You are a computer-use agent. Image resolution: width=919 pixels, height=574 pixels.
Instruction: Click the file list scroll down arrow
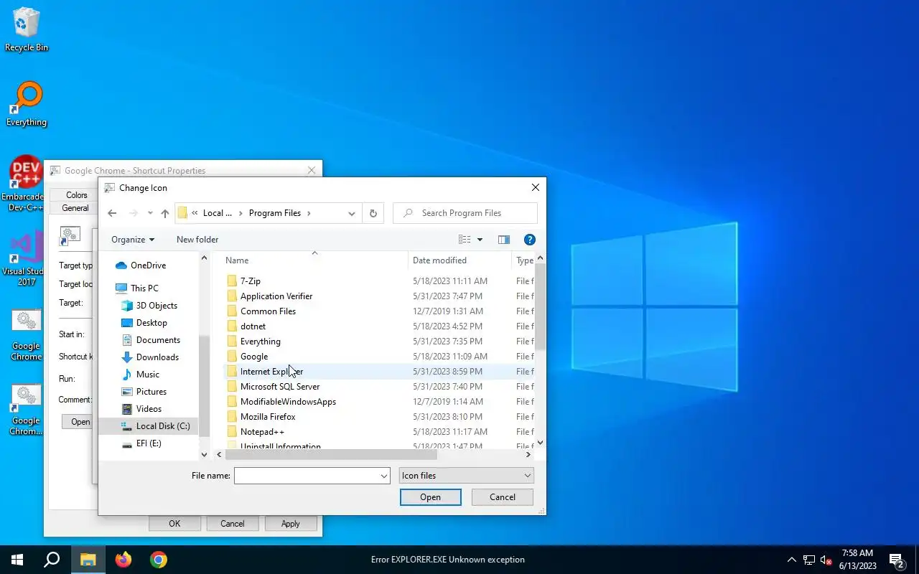point(541,443)
